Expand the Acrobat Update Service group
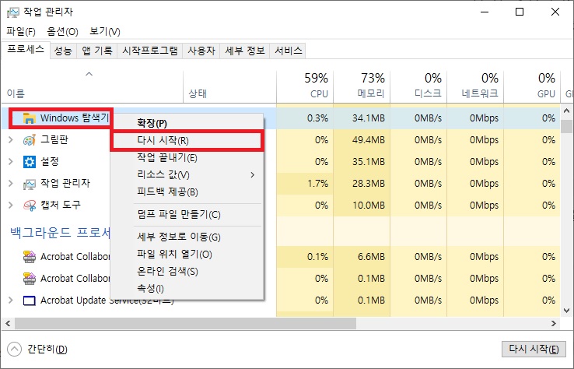 coord(11,300)
